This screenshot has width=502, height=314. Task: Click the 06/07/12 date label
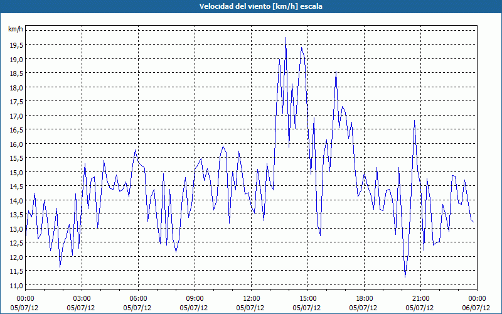tap(476, 308)
